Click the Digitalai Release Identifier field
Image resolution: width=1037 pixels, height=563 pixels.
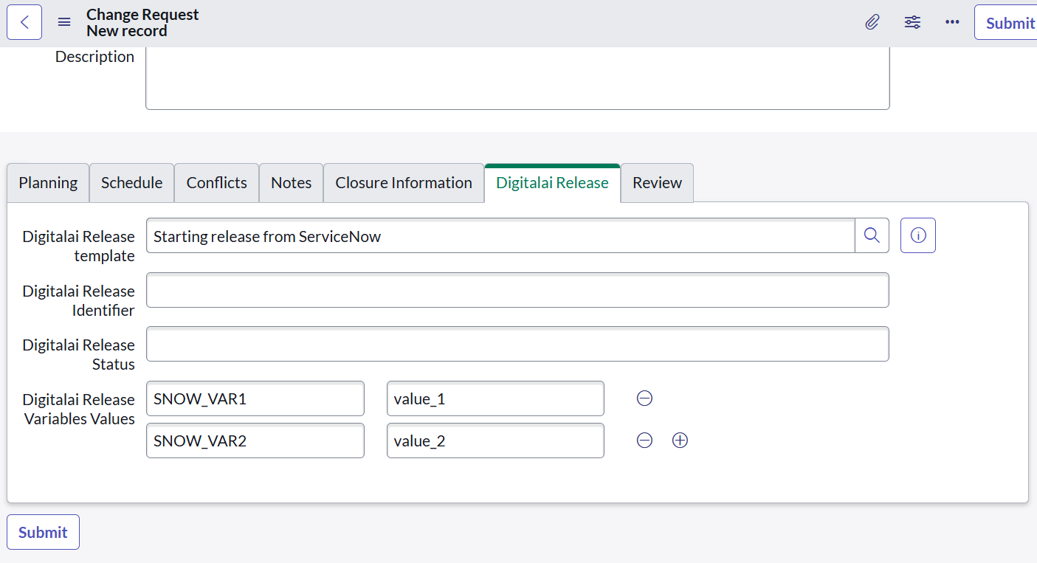pyautogui.click(x=517, y=290)
